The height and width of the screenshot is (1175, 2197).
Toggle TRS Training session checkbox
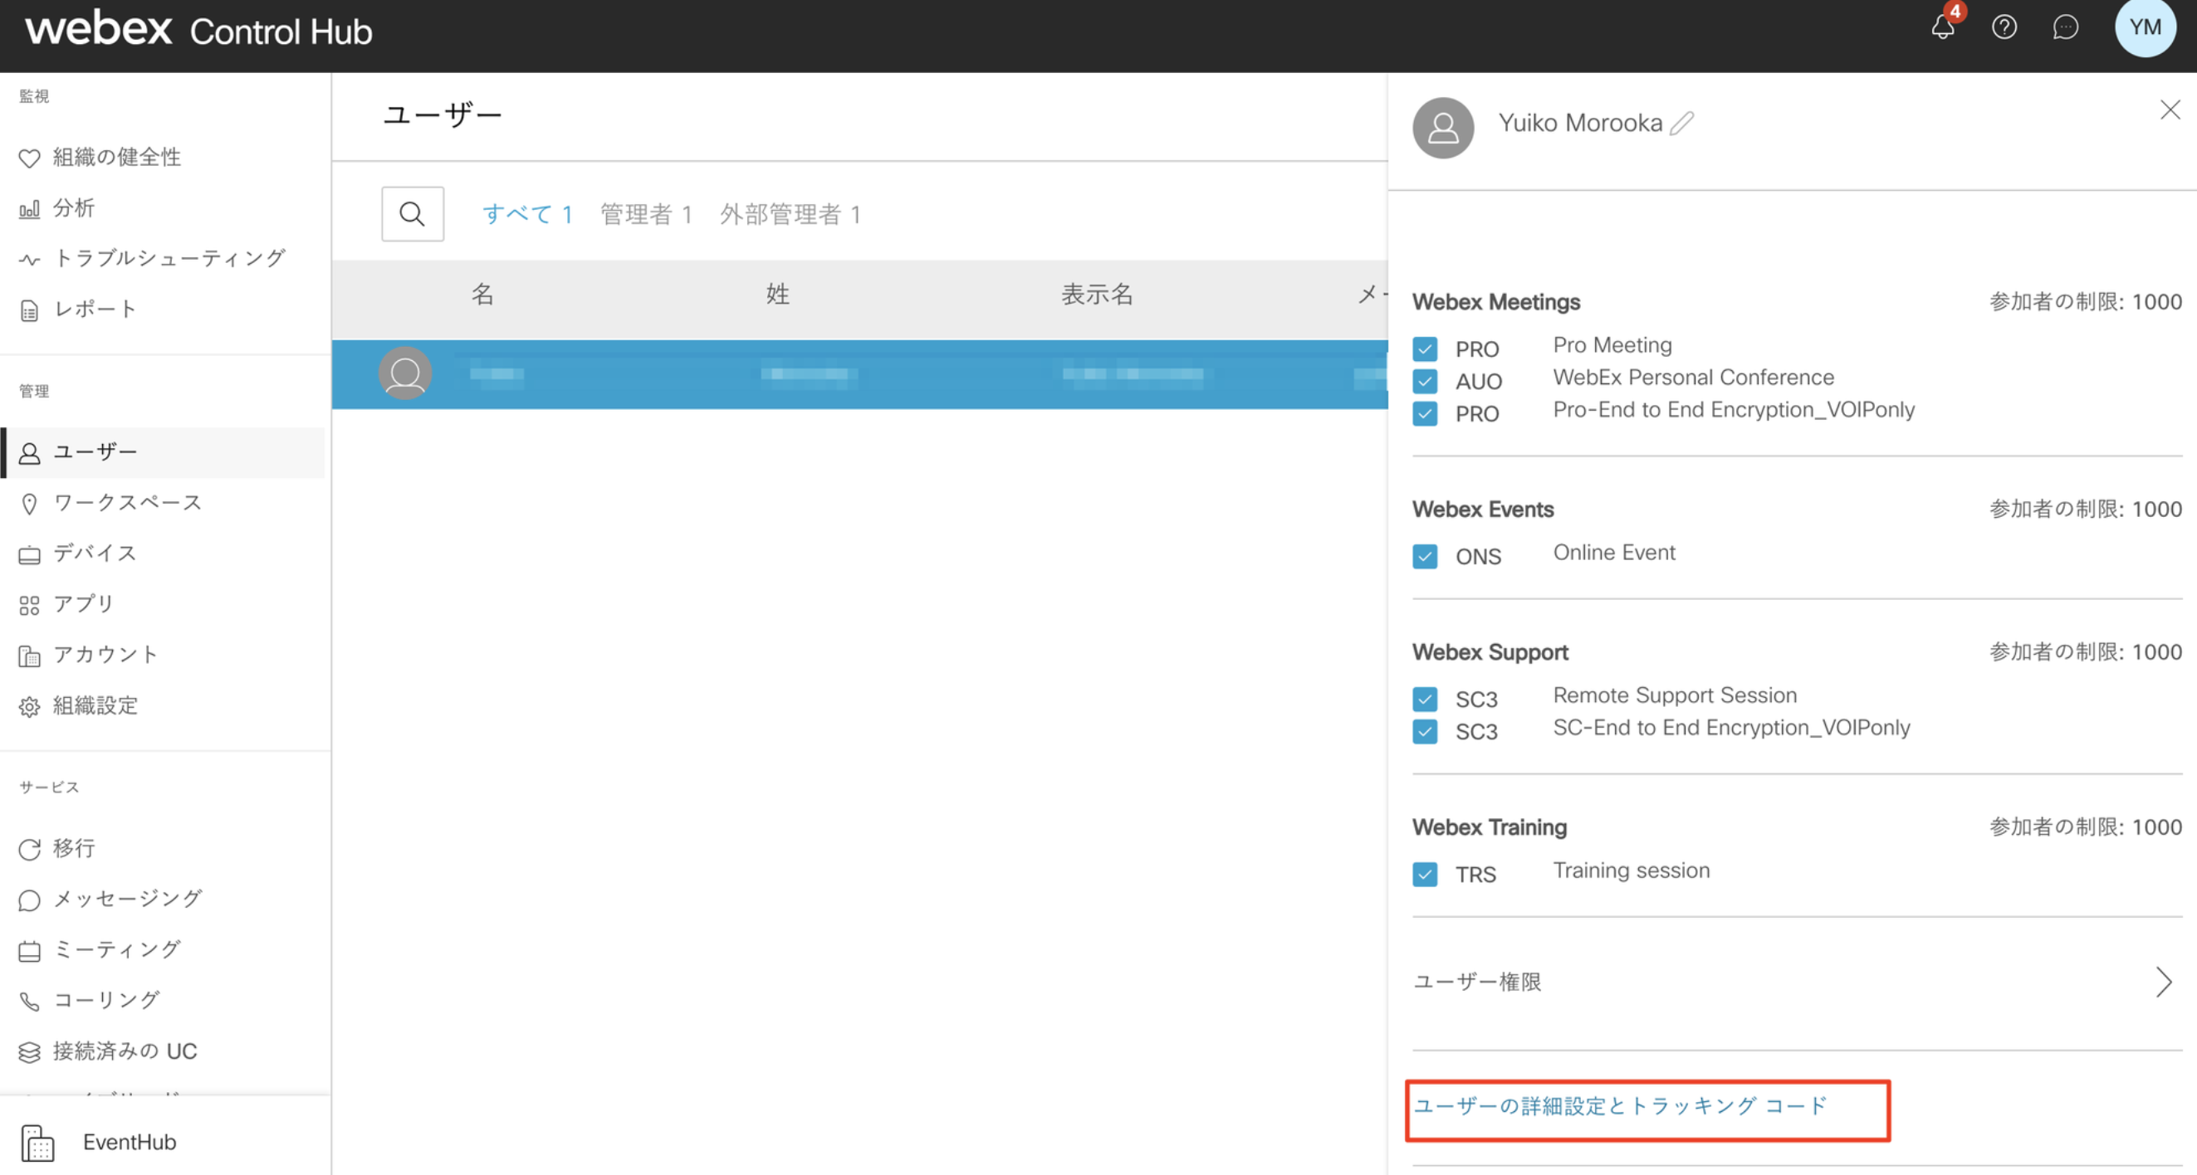click(x=1425, y=875)
